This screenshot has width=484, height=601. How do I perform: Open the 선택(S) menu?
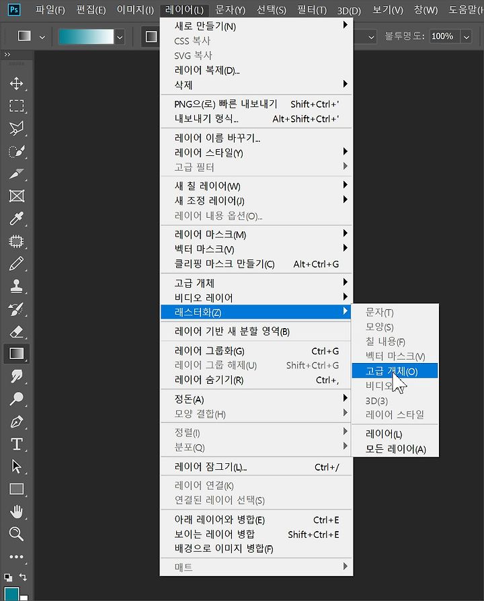click(272, 9)
